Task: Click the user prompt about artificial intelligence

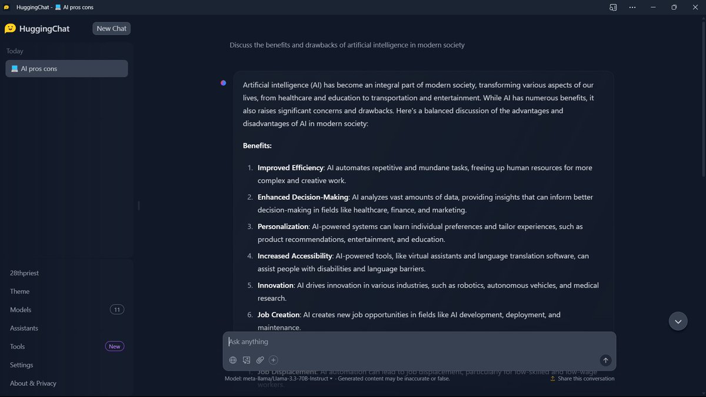Action: click(x=347, y=45)
